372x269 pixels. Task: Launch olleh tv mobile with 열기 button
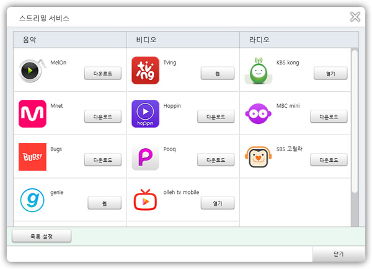(x=218, y=203)
